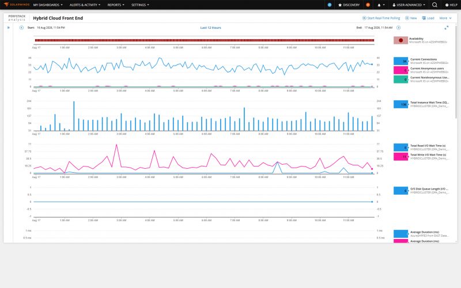Toggle full screen with expand arrows icon

446,28
